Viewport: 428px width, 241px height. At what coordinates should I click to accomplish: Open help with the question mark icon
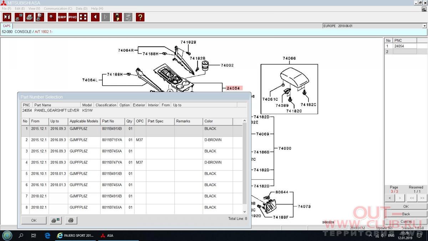point(140,17)
